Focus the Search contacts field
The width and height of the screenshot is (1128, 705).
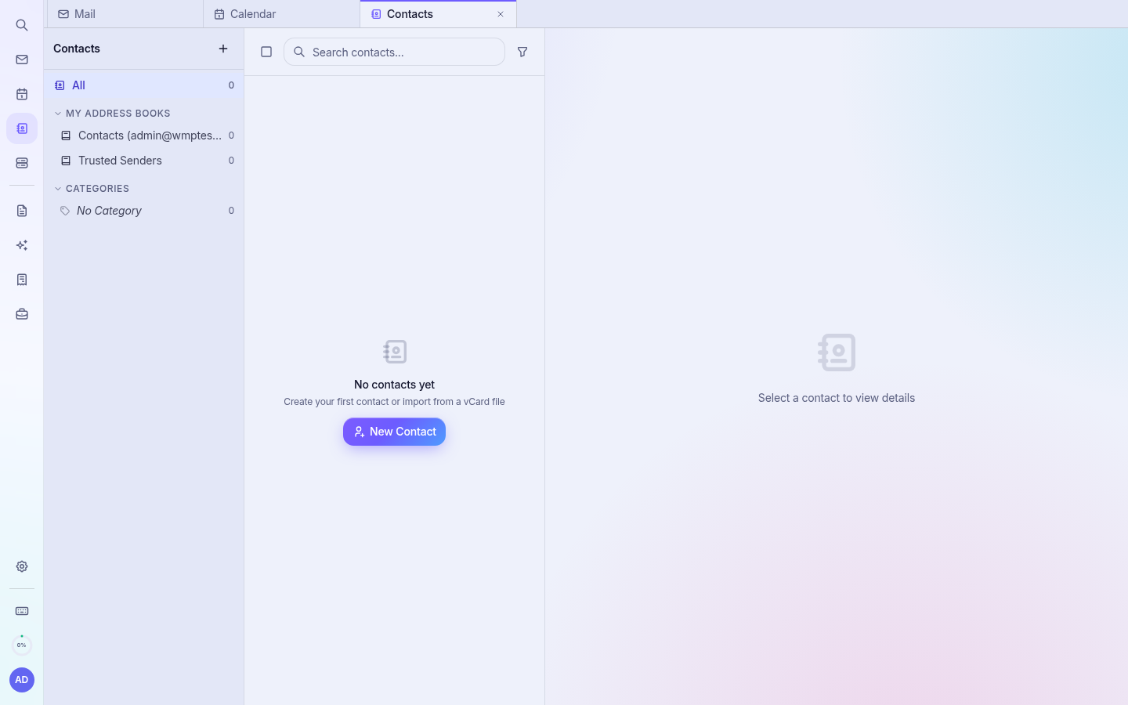(x=394, y=52)
